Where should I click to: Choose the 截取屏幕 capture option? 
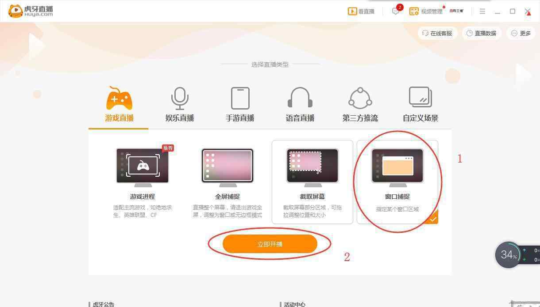[x=312, y=182]
